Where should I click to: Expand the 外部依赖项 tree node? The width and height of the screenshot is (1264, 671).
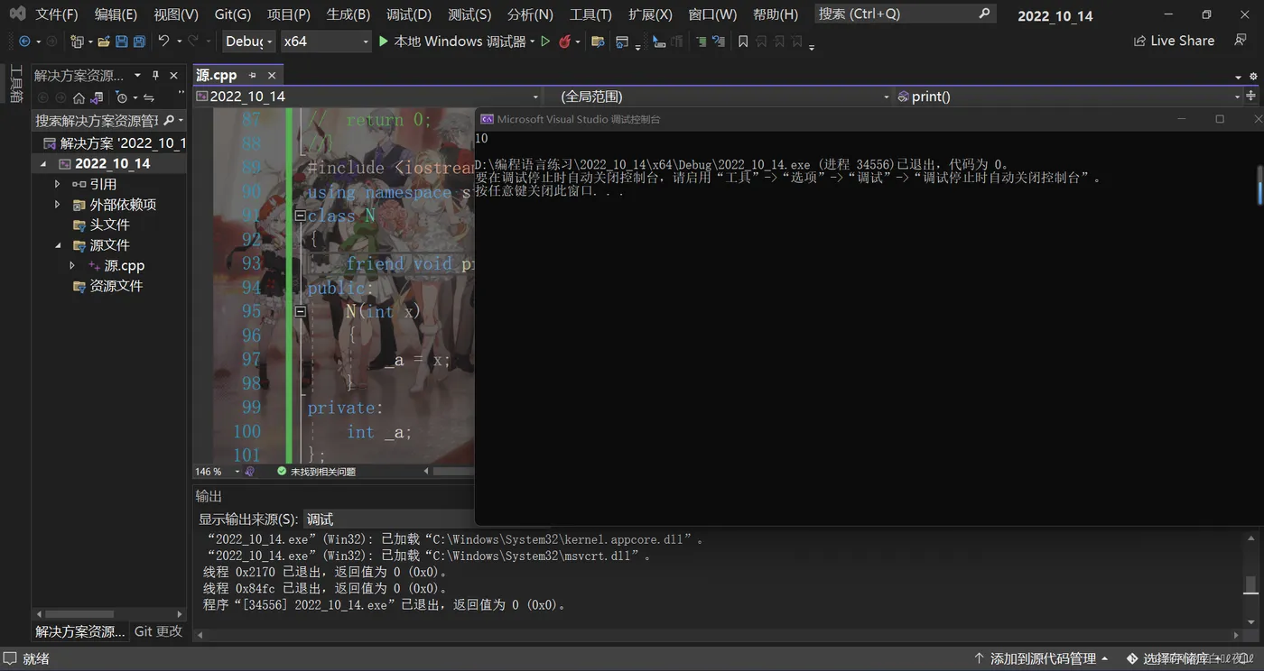point(58,205)
